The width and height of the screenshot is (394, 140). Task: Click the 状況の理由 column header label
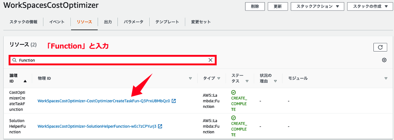pyautogui.click(x=266, y=78)
